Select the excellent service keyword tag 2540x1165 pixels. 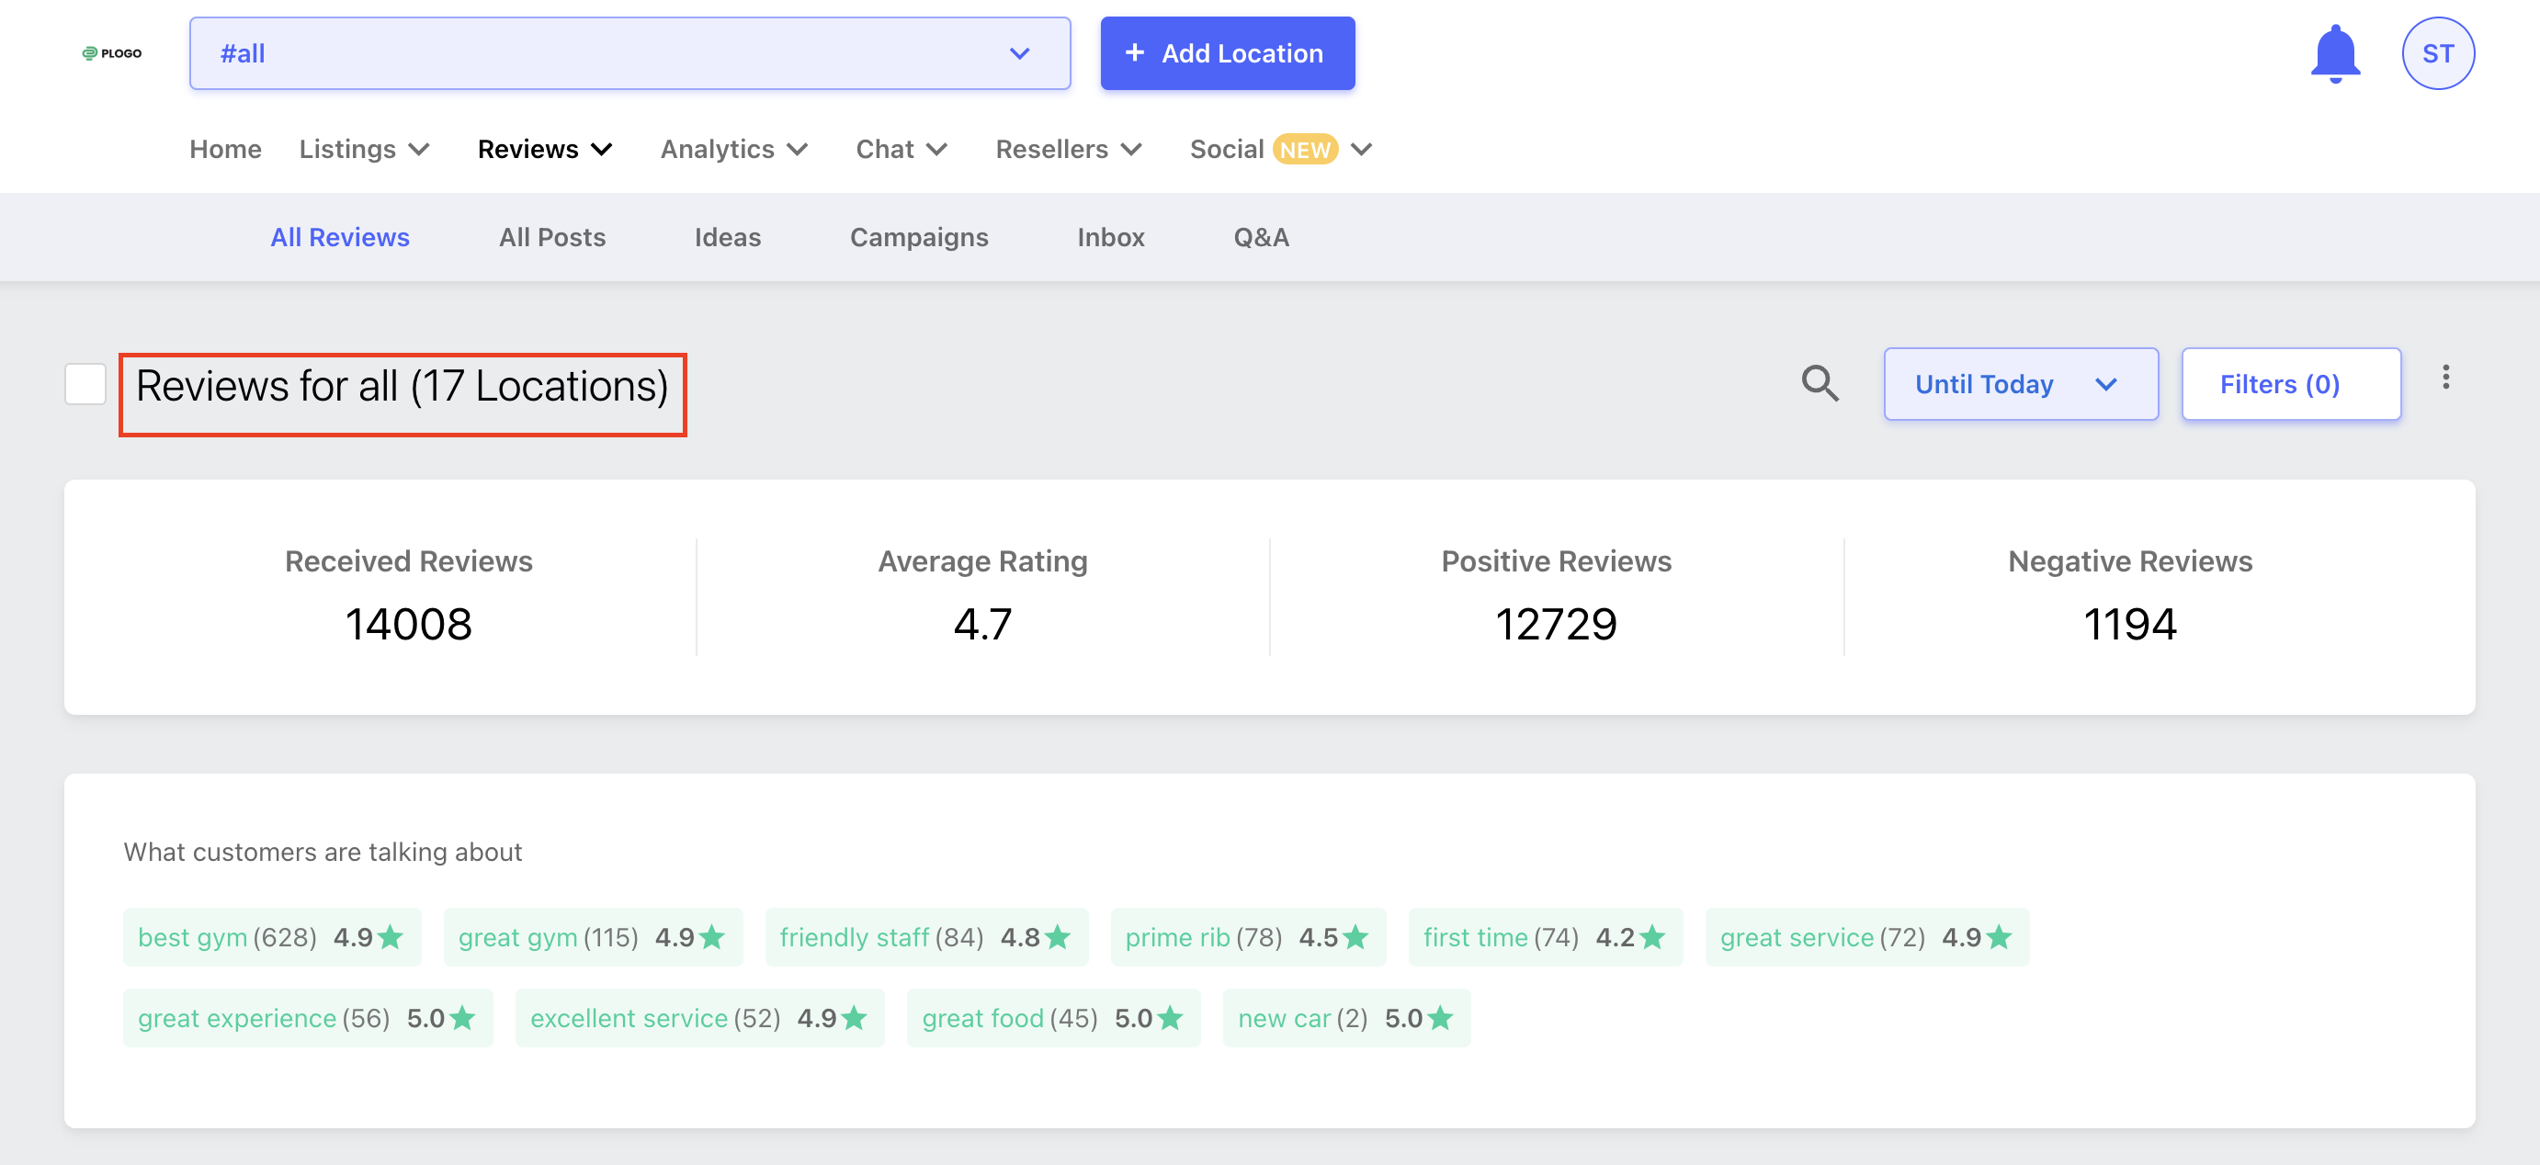coord(698,1017)
